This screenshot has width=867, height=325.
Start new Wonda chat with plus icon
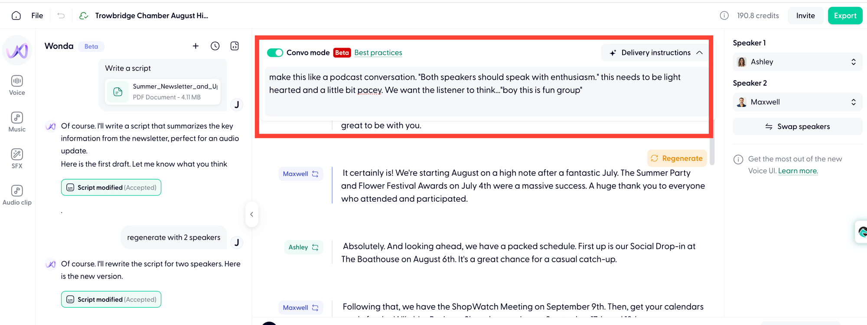click(196, 46)
